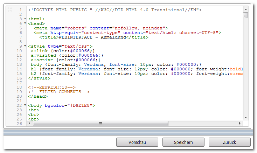Viewport: 257px width, 153px height.
Task: Click the horizontal scrollbar left arrow
Action: pyautogui.click(x=29, y=123)
